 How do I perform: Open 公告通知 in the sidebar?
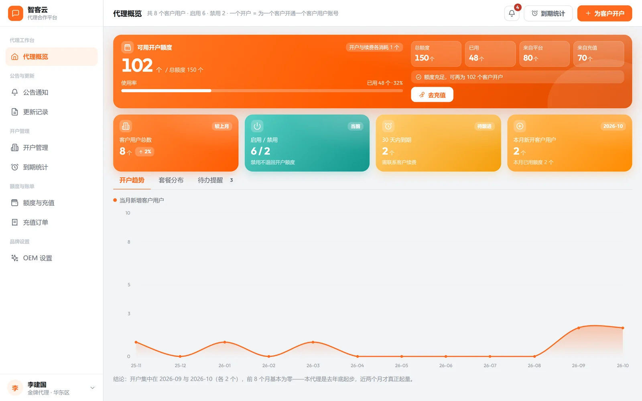pos(51,92)
